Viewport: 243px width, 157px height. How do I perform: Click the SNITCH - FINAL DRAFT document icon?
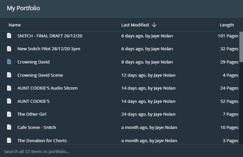click(x=9, y=36)
